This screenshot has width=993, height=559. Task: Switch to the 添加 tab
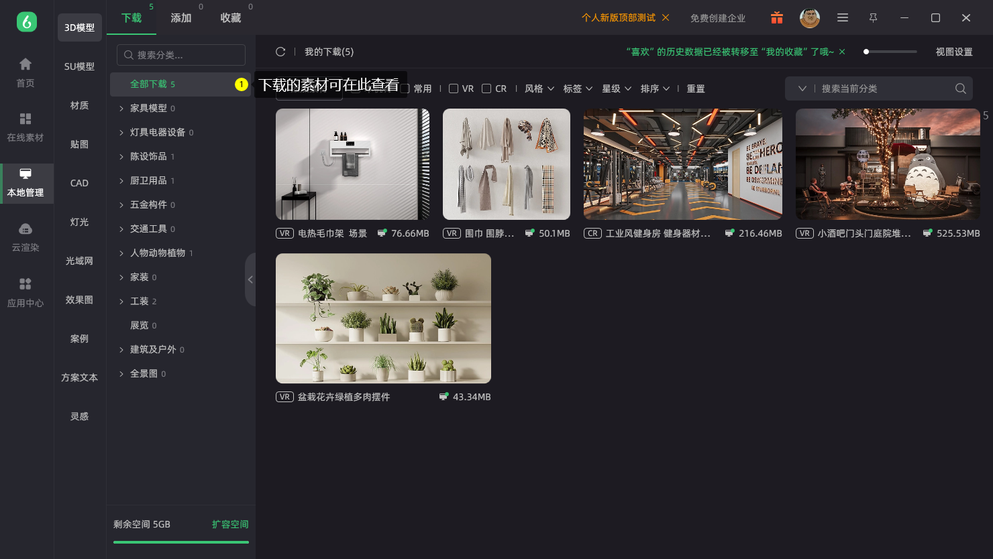point(181,18)
